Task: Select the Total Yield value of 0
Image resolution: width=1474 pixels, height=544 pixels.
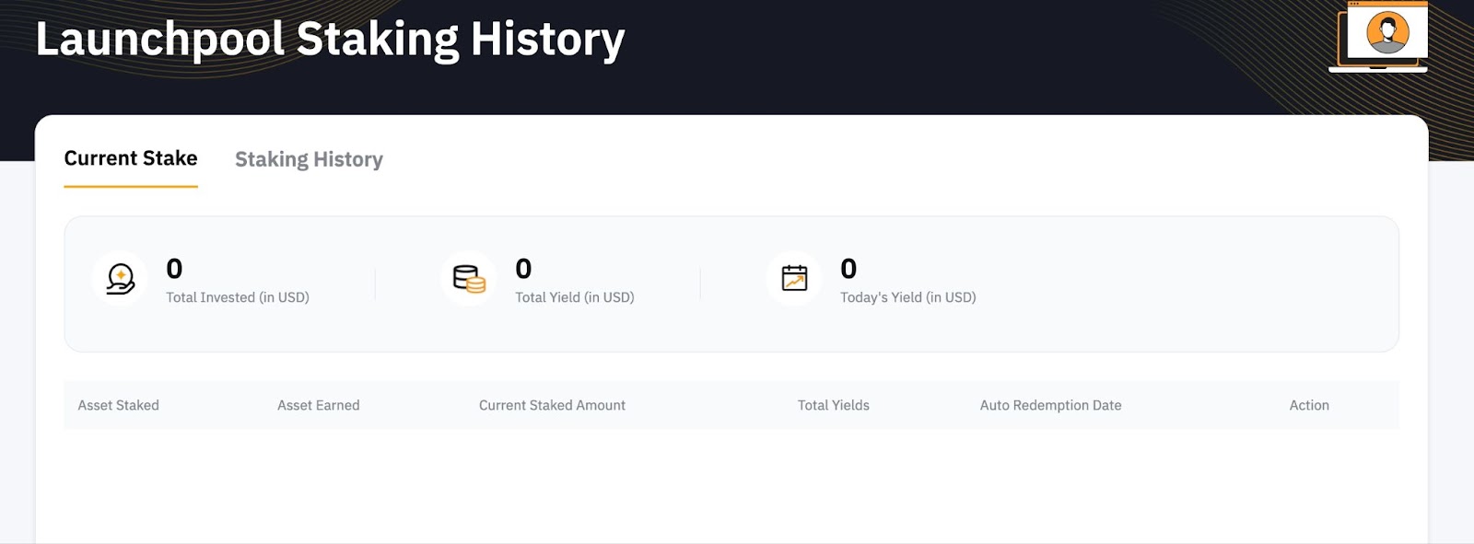Action: 523,269
